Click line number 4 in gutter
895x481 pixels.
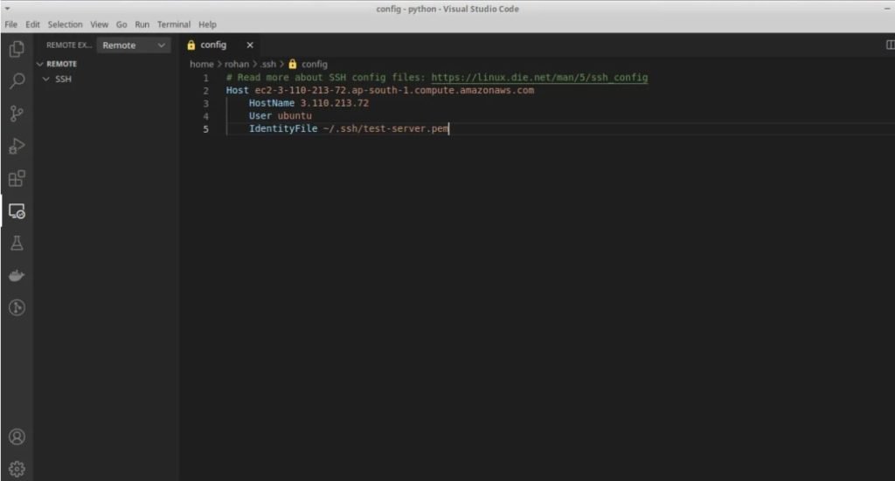tap(205, 116)
